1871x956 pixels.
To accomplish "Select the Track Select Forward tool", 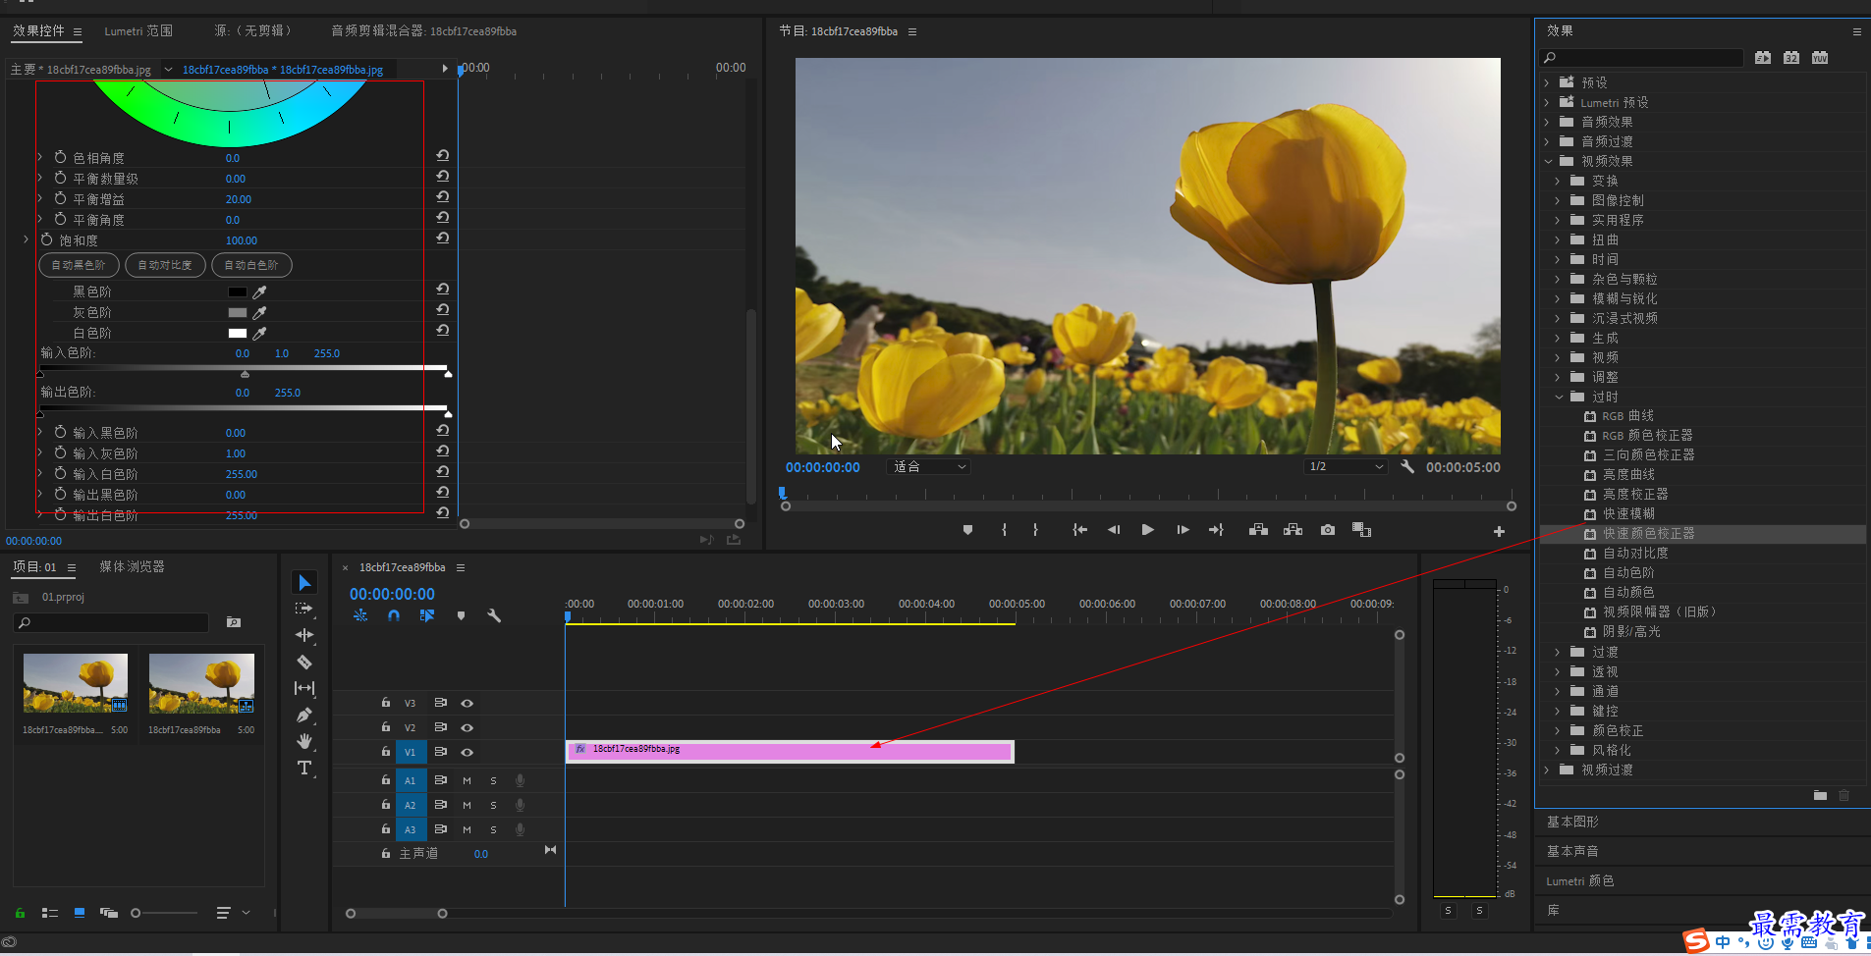I will [x=304, y=609].
